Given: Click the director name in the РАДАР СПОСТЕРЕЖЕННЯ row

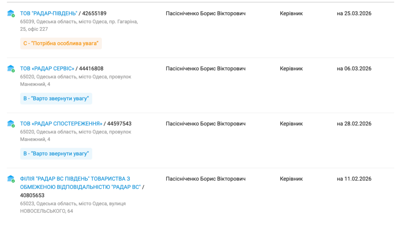Looking at the screenshot, I should pos(205,123).
